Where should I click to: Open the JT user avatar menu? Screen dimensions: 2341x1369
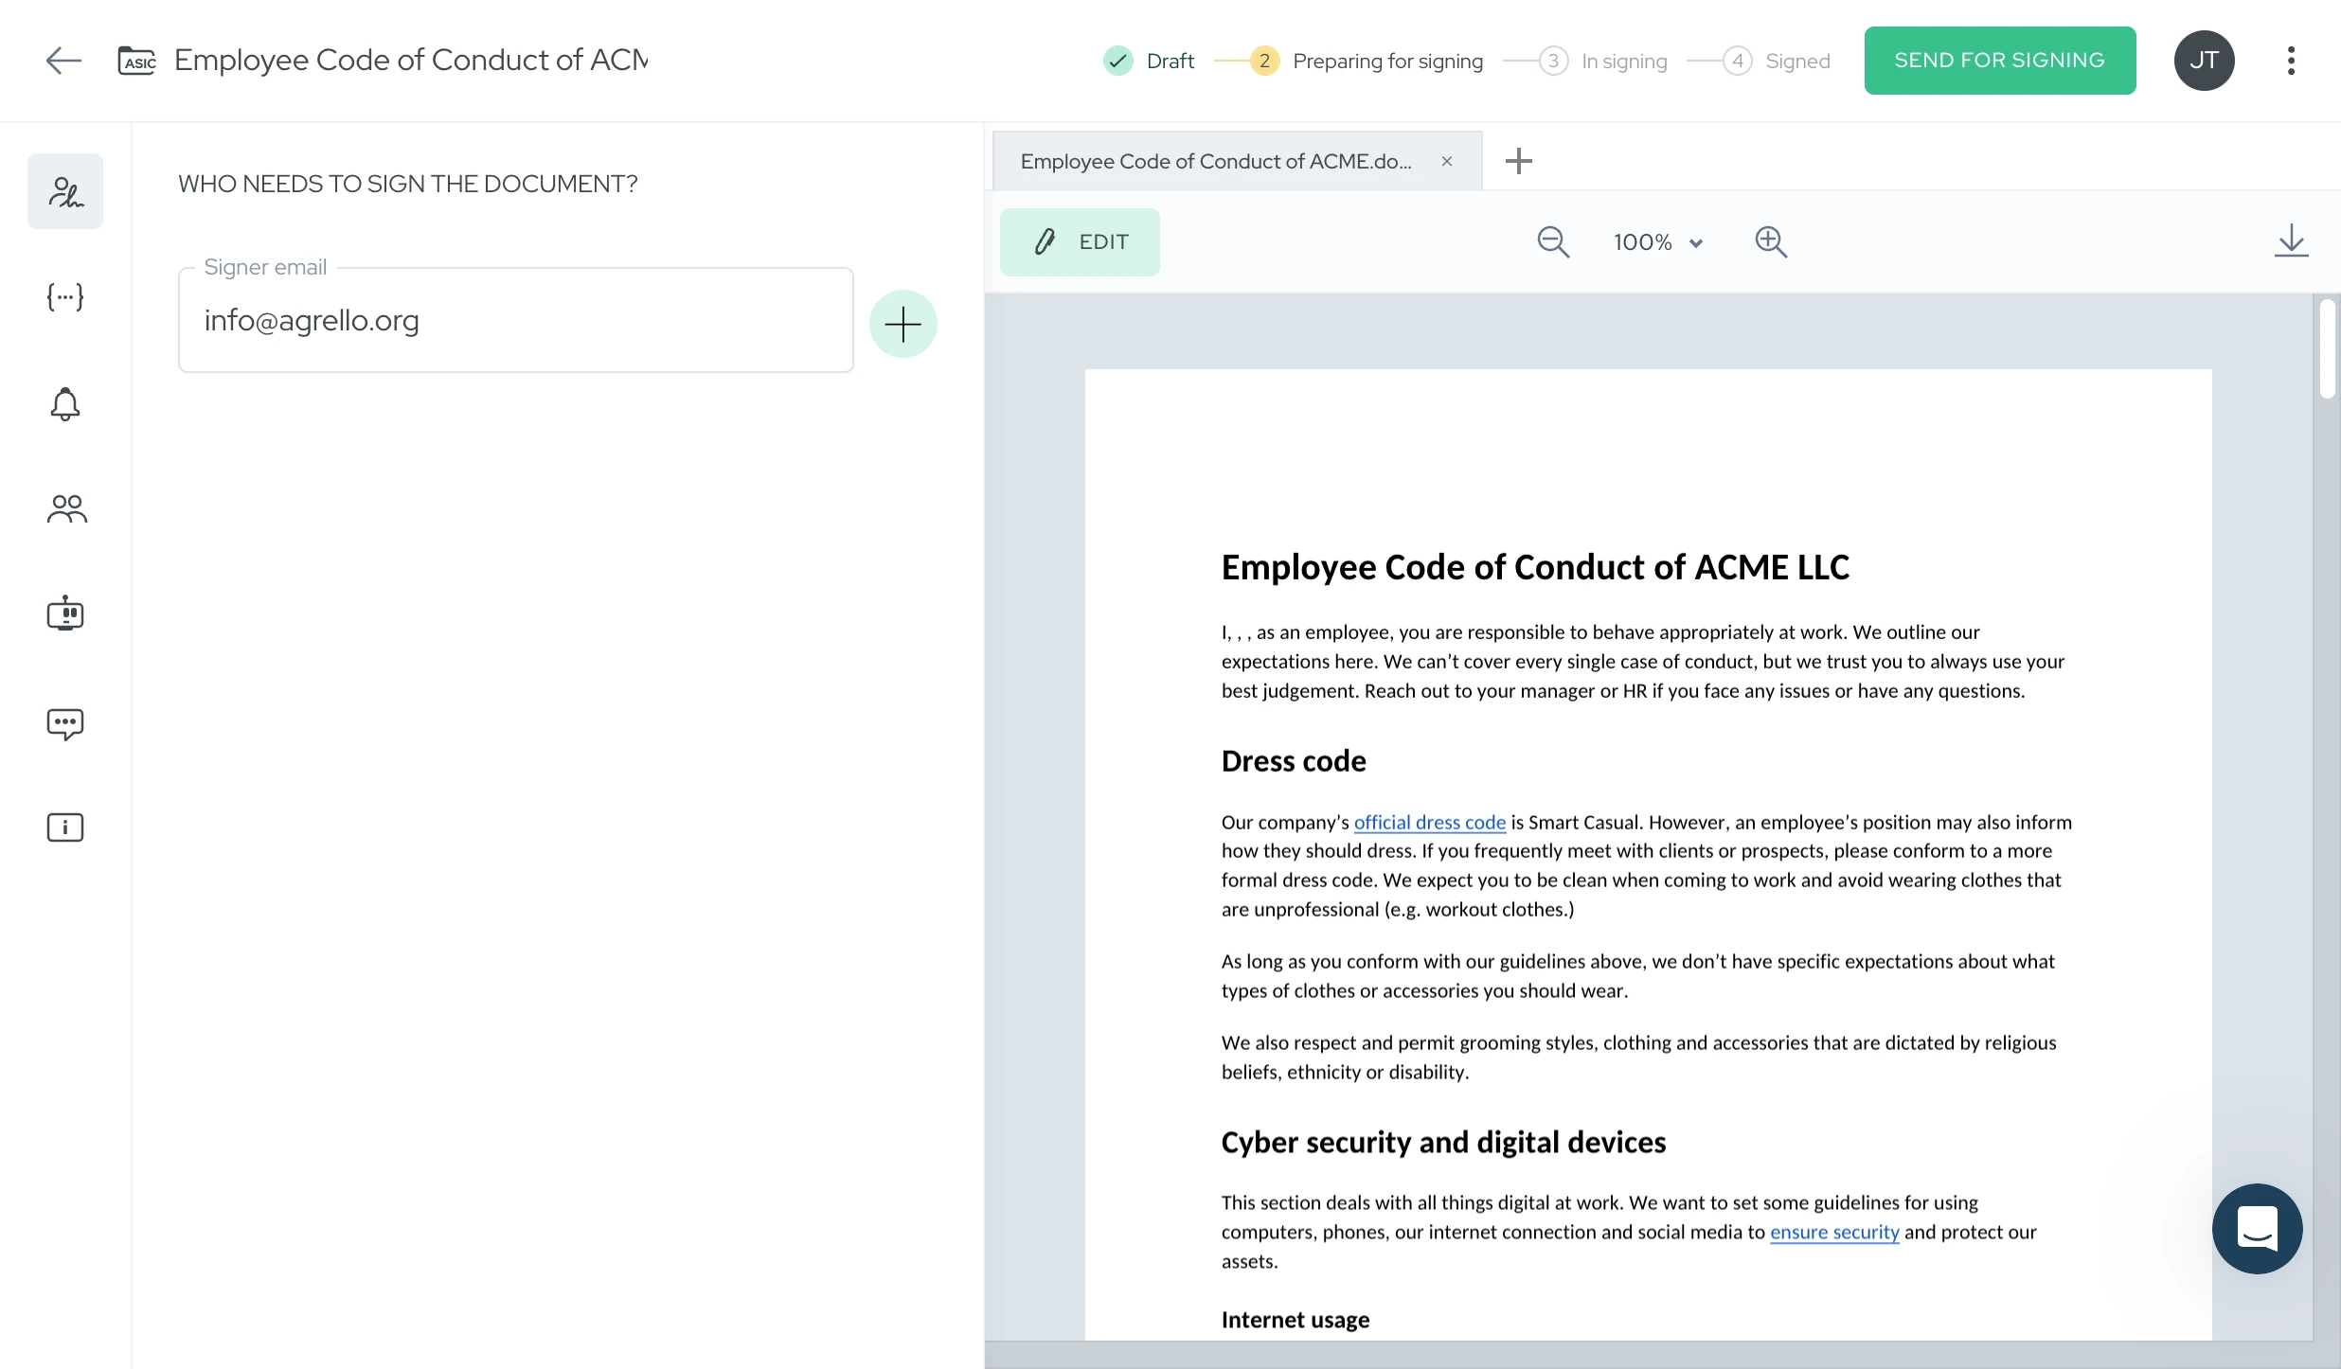click(2204, 61)
